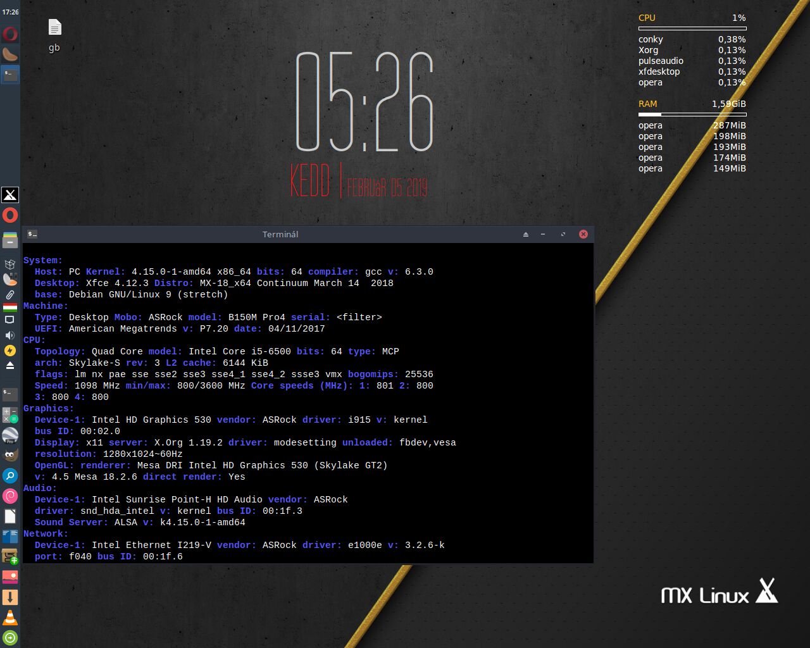Open the clipboard manager paperclip icon
This screenshot has width=810, height=648.
tap(10, 294)
